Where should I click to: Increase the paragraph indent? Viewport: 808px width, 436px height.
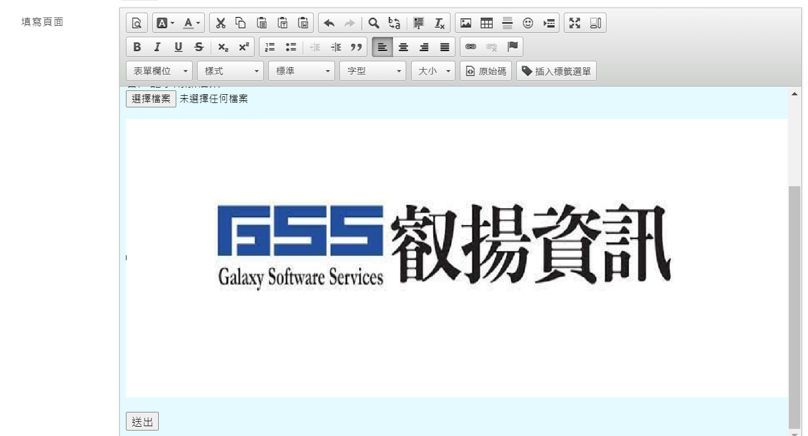click(x=336, y=47)
